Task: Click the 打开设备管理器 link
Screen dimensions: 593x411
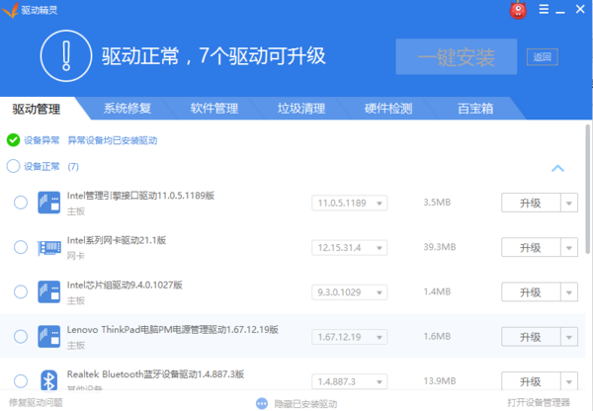Action: 539,402
